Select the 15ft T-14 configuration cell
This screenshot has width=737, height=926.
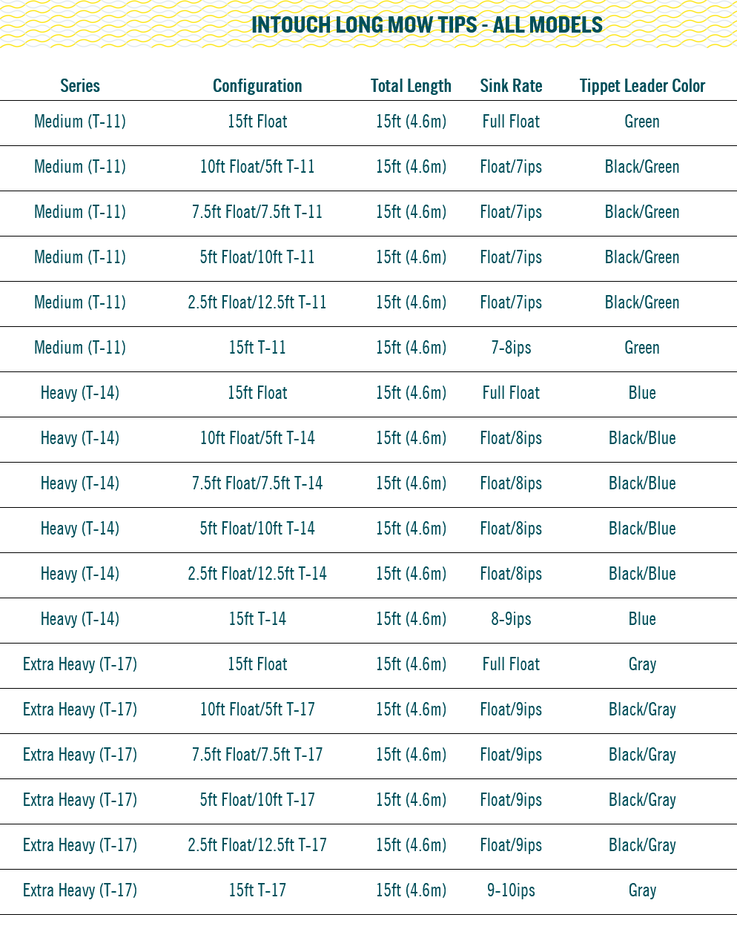pyautogui.click(x=257, y=619)
